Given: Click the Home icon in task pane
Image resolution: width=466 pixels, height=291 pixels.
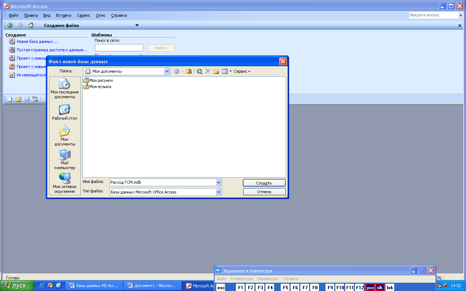Looking at the screenshot, I should pos(31,25).
